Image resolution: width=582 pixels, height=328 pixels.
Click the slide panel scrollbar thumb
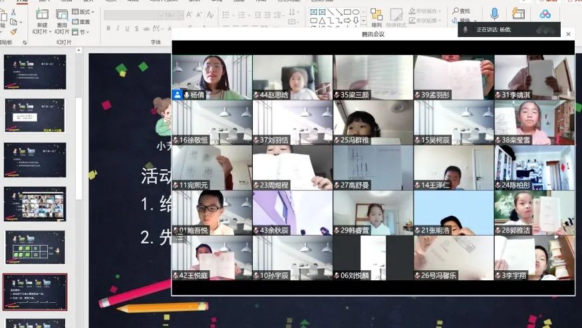click(78, 148)
